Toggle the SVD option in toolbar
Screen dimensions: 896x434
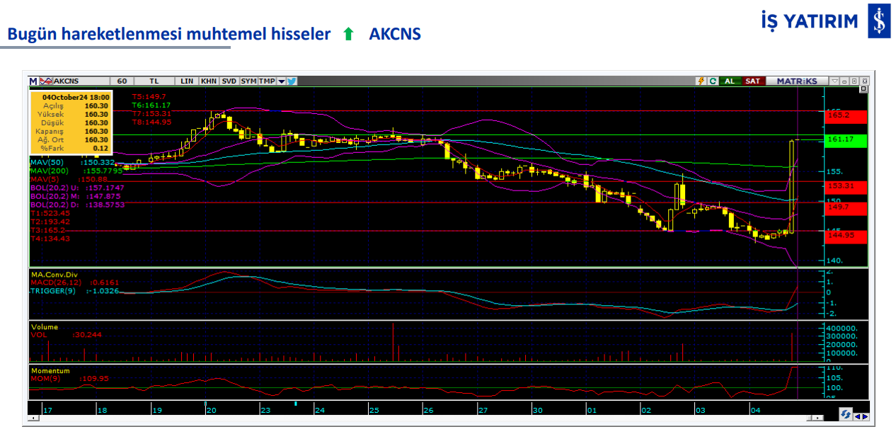[x=229, y=81]
